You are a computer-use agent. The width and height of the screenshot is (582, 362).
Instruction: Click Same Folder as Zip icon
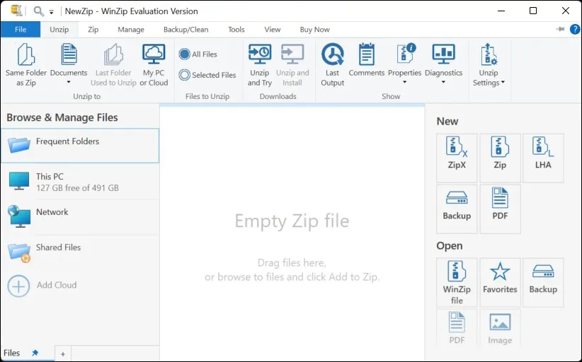click(x=26, y=54)
